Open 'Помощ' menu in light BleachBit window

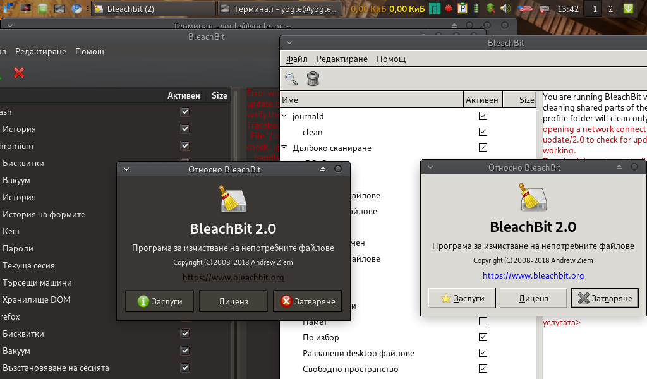(x=390, y=59)
